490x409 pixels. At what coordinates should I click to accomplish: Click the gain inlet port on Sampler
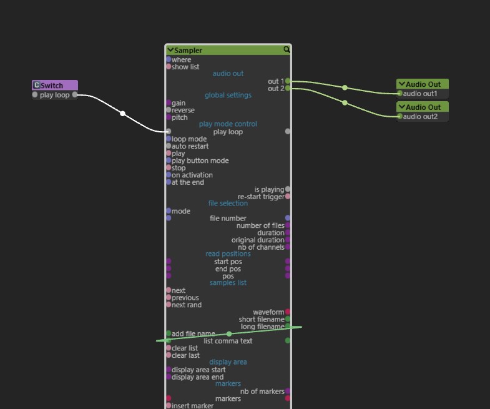(x=169, y=103)
